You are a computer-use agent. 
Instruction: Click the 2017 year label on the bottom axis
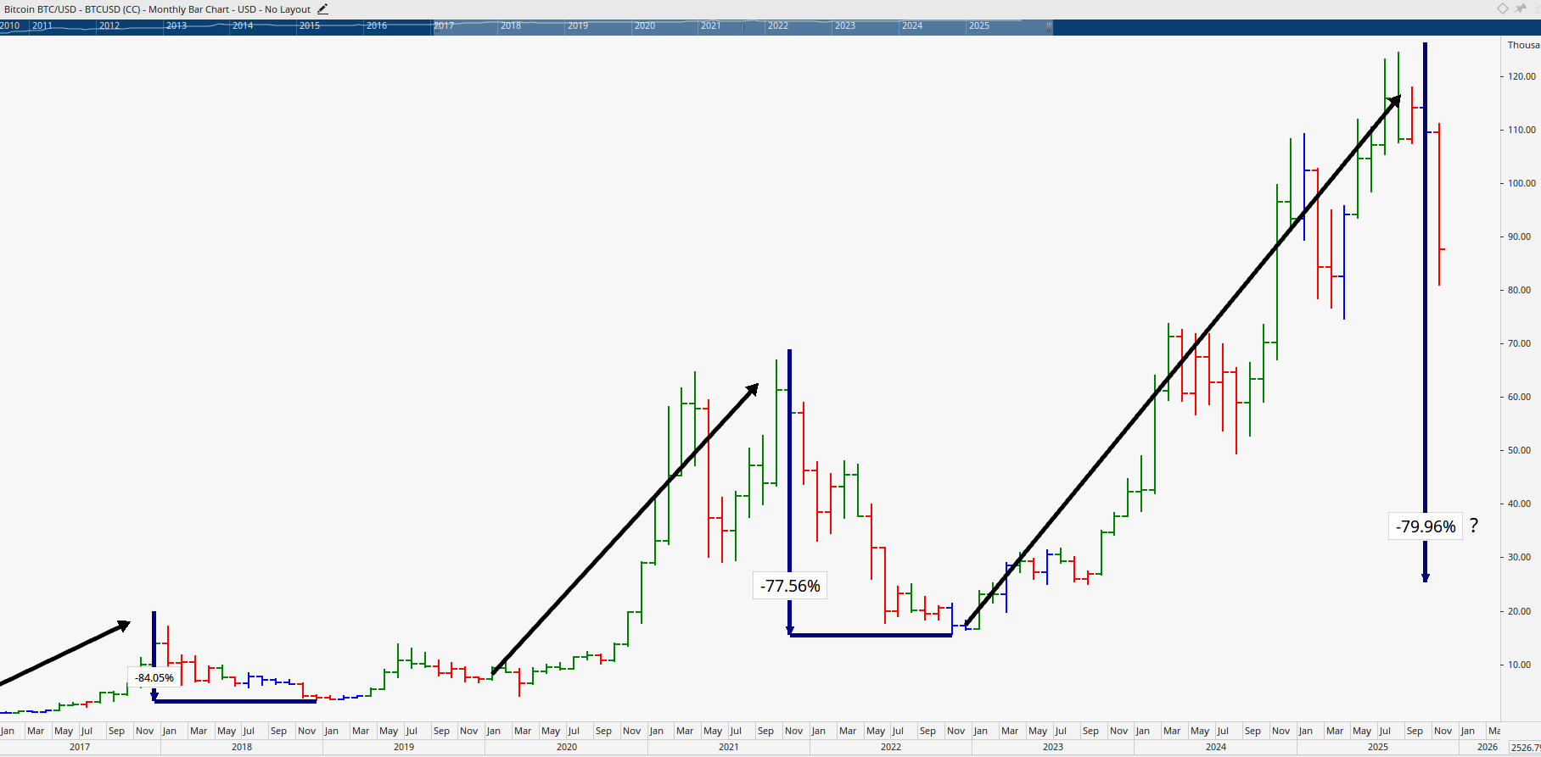click(80, 747)
